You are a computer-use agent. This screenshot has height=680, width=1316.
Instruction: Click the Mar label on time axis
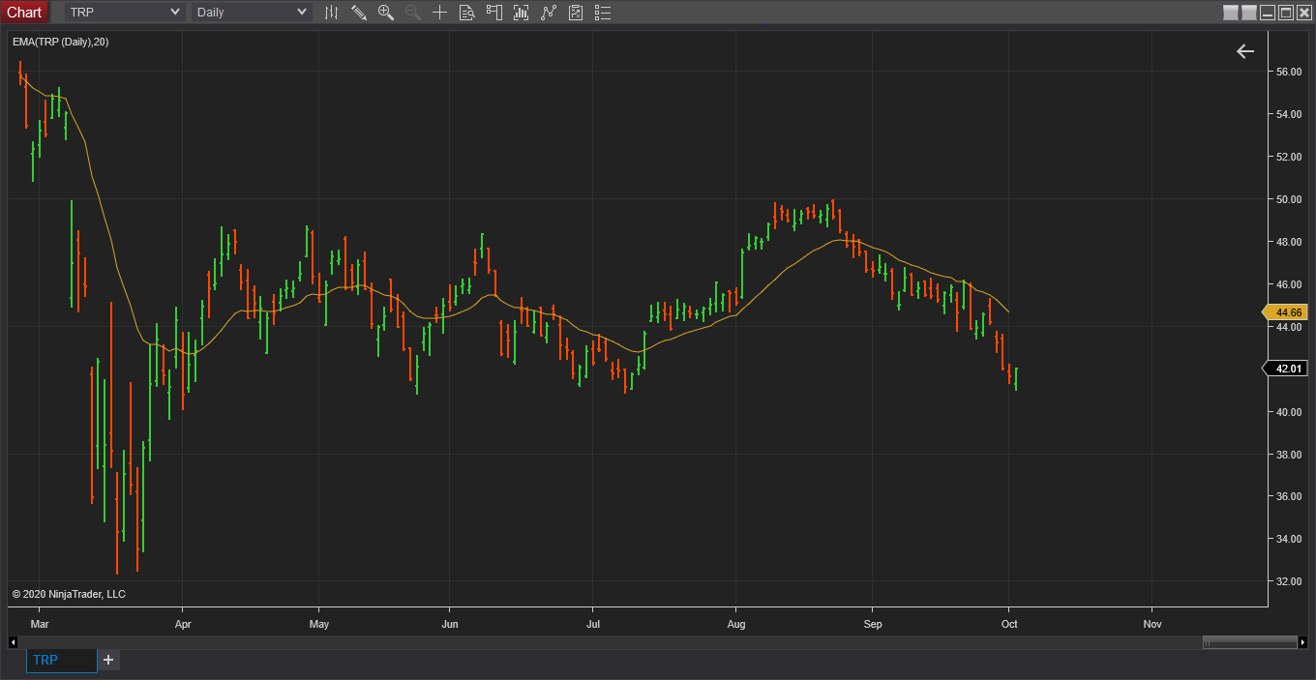pos(40,624)
